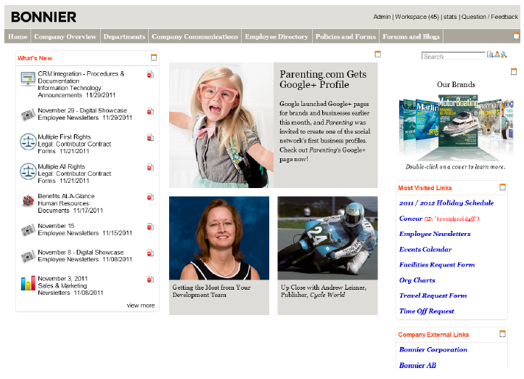
Task: Open the Employee Directory menu
Action: pos(277,36)
